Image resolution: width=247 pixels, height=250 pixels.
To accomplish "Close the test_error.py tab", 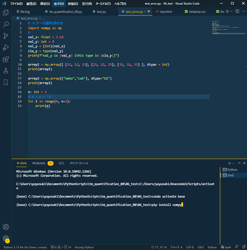I will [x=149, y=11].
